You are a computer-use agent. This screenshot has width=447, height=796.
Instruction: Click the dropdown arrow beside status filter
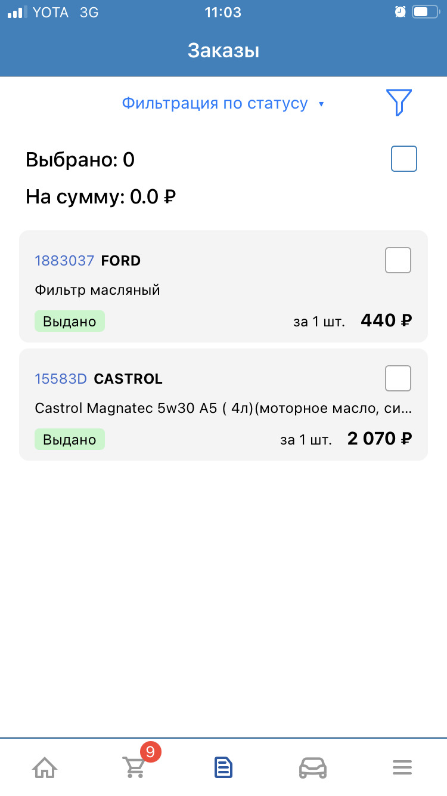pyautogui.click(x=321, y=104)
